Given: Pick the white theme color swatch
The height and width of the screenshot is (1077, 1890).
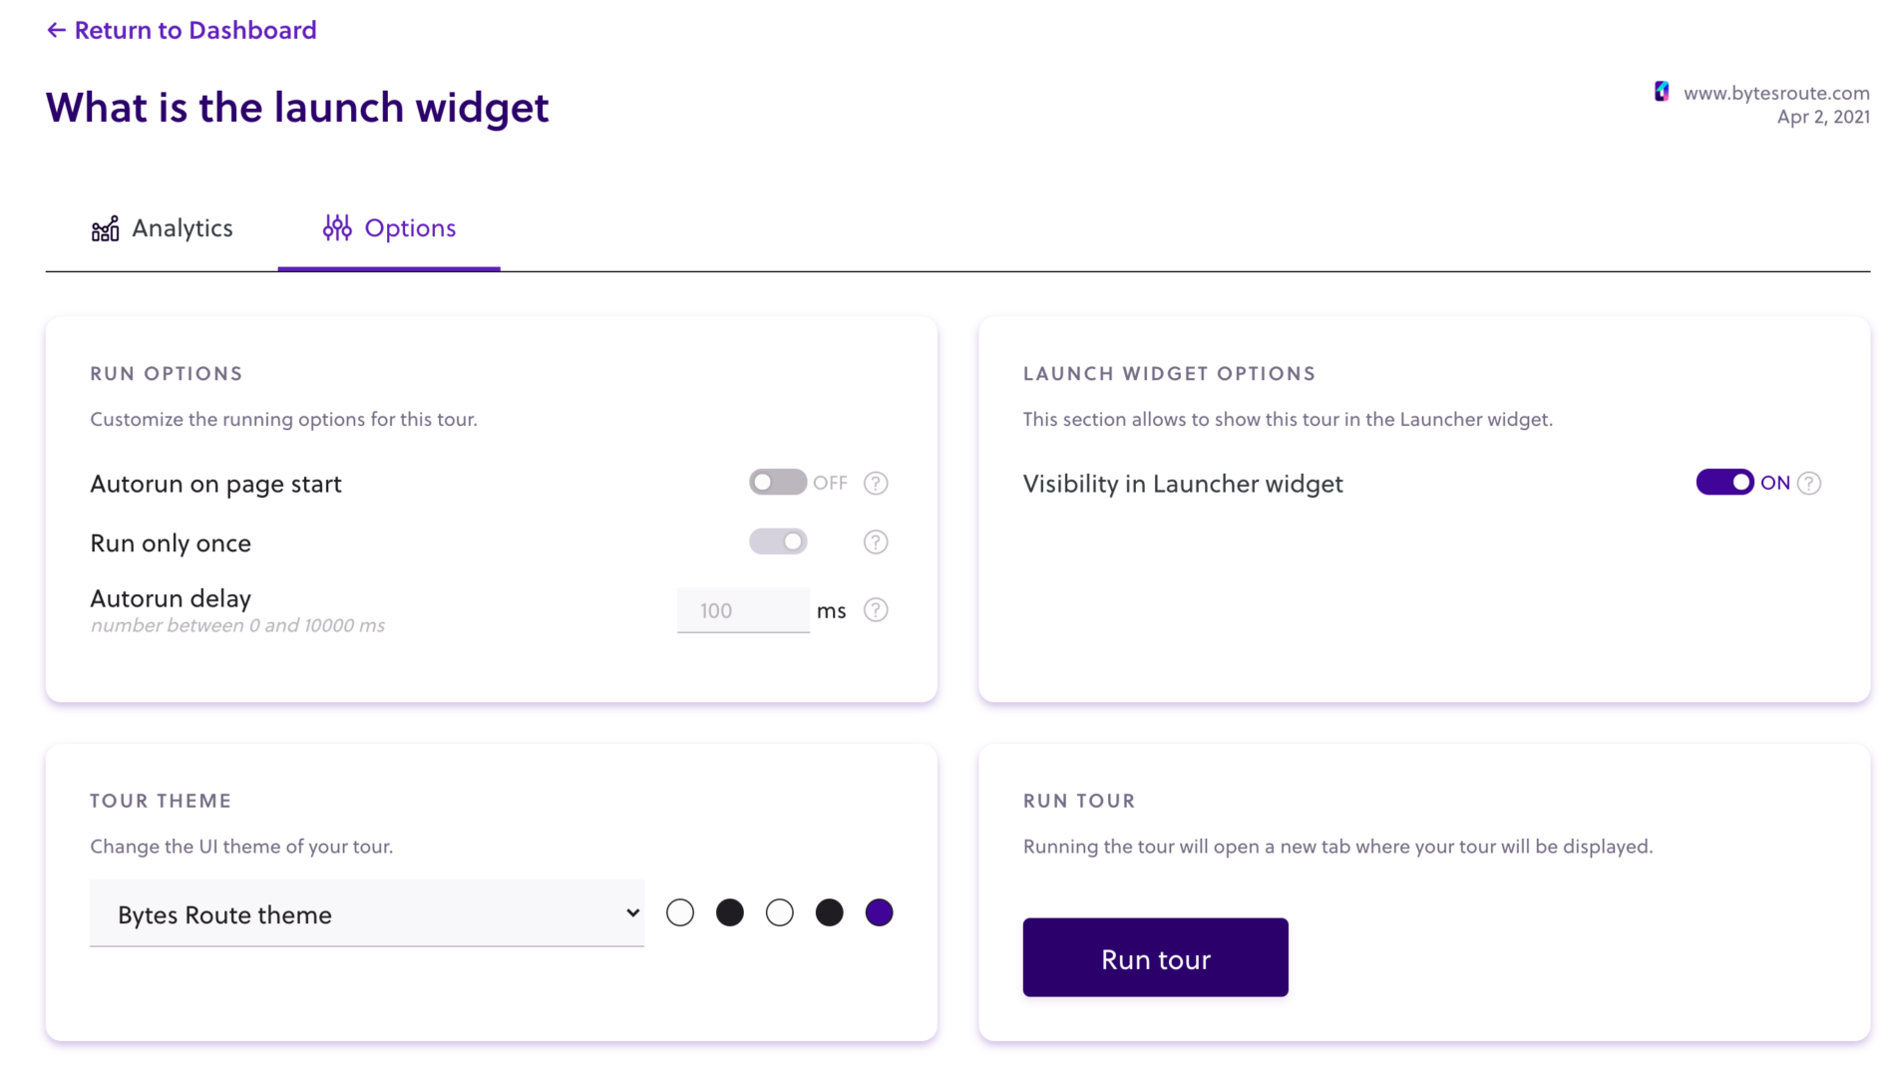Looking at the screenshot, I should [x=680, y=911].
